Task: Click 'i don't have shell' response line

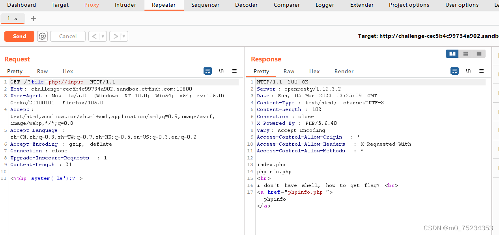Action: point(327,185)
